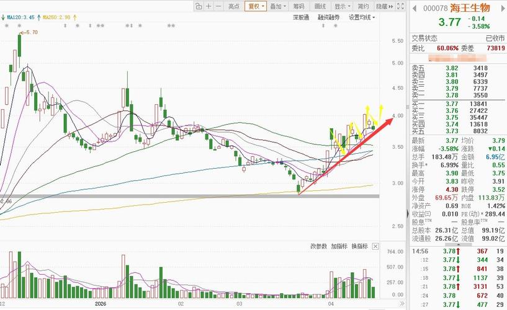Collapse the right quote panel arrow
The image size is (507, 310).
pyautogui.click(x=408, y=213)
